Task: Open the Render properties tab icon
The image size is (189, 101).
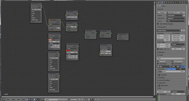Action: (162, 2)
